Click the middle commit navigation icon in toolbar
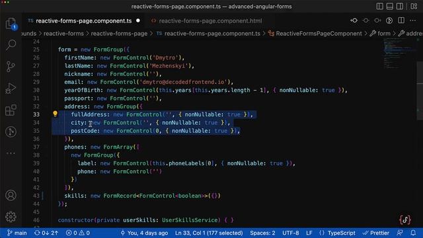 pyautogui.click(x=365, y=20)
